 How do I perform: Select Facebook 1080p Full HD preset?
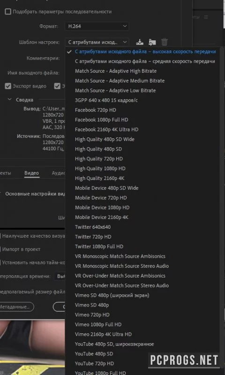tap(101, 120)
